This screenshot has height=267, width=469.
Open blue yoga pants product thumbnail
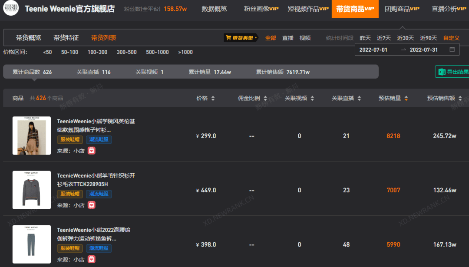32,244
